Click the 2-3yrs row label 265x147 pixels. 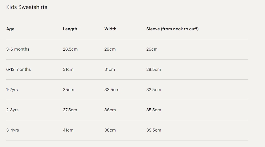[x=12, y=110]
